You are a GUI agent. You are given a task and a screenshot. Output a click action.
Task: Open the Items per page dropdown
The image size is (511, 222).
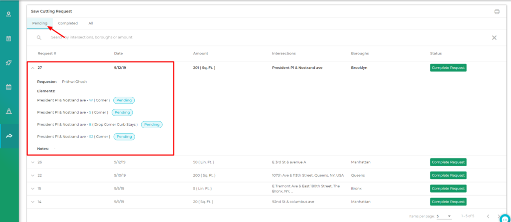[x=443, y=217]
